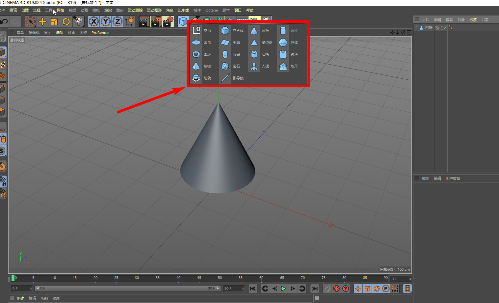499x303 pixels.
Task: Open the 运动图形 menu
Action: coord(154,10)
